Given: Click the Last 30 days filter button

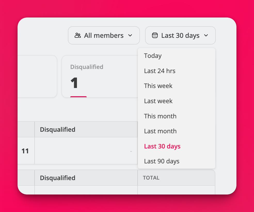Looking at the screenshot, I should point(180,36).
